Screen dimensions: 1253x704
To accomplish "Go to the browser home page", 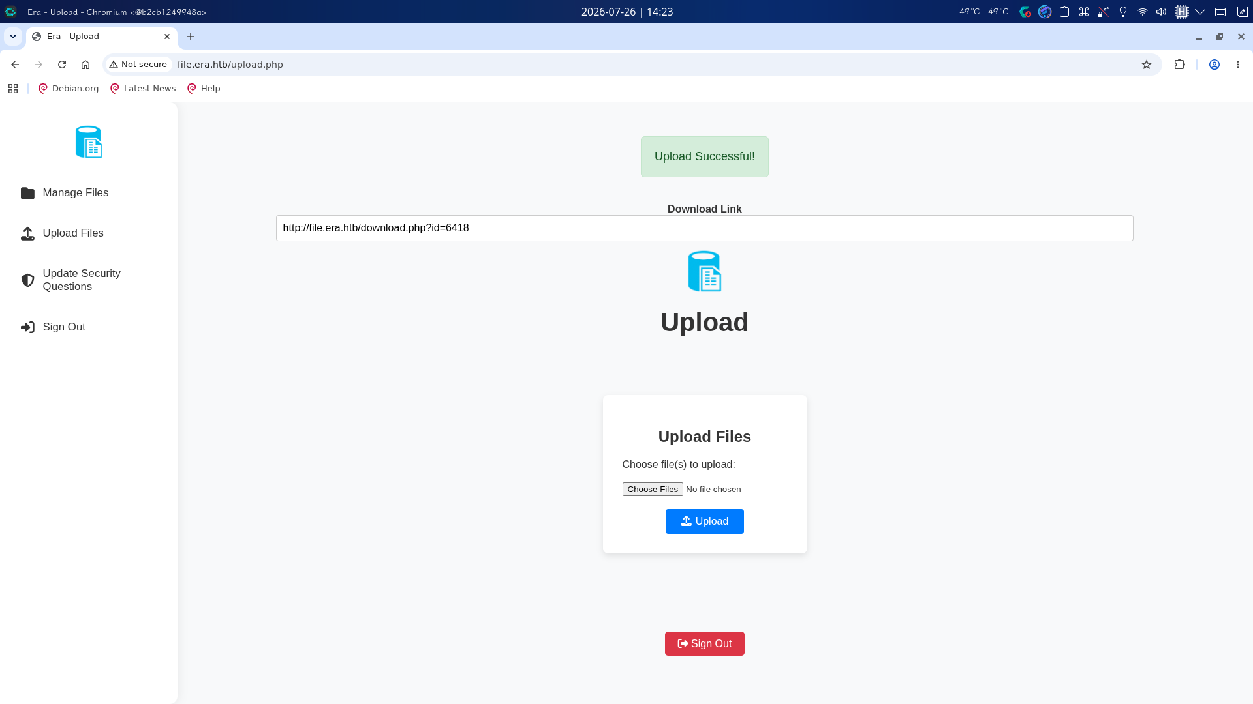I will (85, 65).
